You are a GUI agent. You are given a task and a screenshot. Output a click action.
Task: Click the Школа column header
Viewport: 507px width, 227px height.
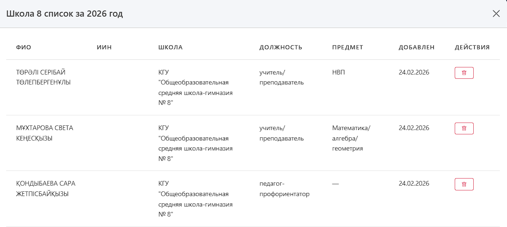tap(170, 47)
